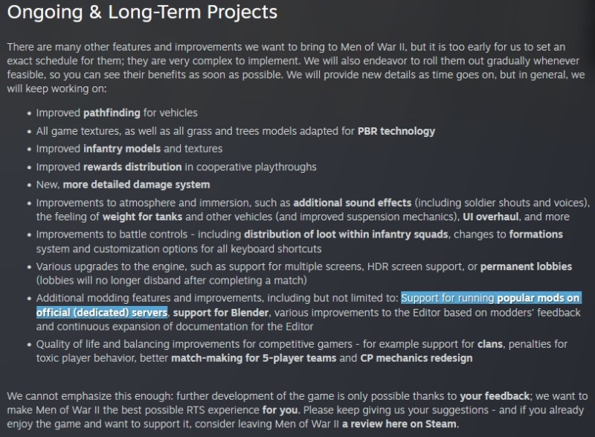Click the bold 'formations' word
Image resolution: width=595 pixels, height=437 pixels.
coord(535,235)
